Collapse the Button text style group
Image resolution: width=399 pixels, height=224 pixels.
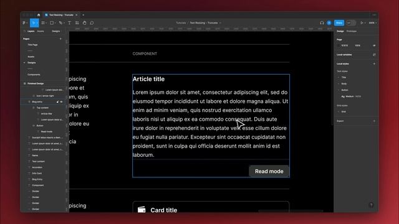[339, 90]
